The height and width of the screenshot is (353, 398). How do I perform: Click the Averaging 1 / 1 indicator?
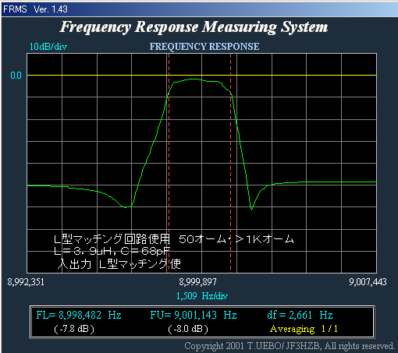pos(304,329)
